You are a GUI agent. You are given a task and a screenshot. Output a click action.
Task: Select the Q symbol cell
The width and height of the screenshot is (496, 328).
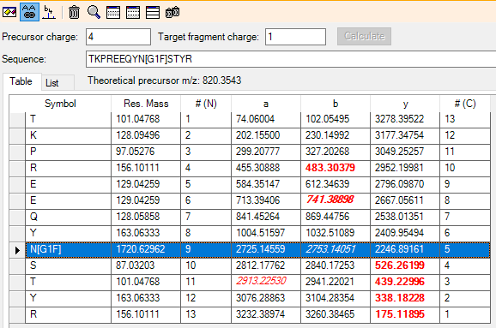tap(69, 217)
